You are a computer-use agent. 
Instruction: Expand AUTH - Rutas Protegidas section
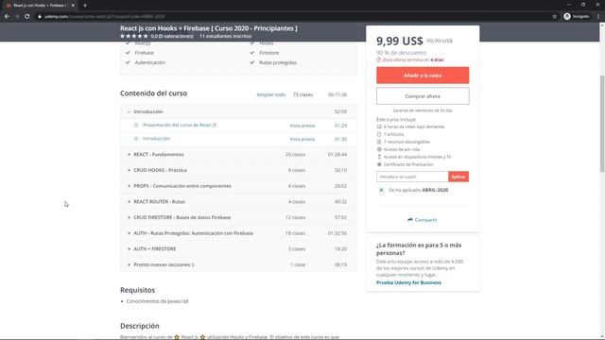point(238,233)
